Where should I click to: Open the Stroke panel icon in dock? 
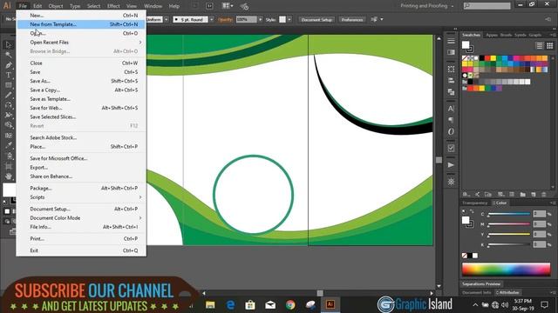[x=451, y=41]
